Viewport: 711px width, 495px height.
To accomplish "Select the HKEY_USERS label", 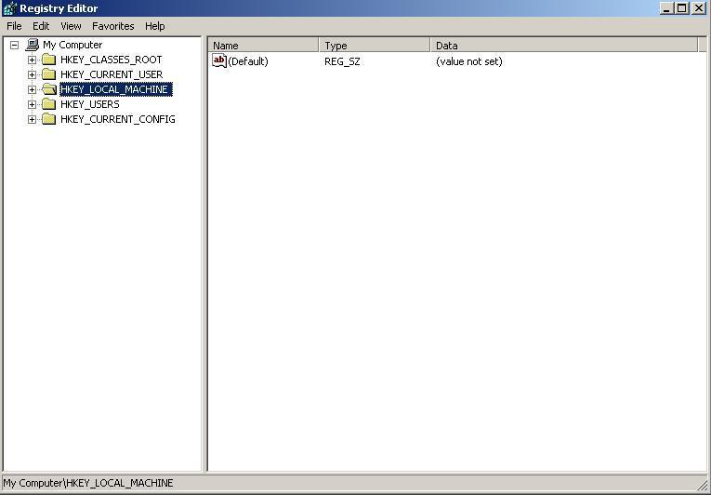I will pos(90,104).
